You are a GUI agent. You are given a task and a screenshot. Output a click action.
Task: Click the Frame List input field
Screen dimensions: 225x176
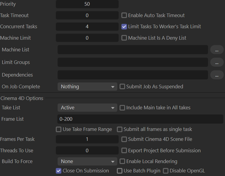pyautogui.click(x=140, y=119)
